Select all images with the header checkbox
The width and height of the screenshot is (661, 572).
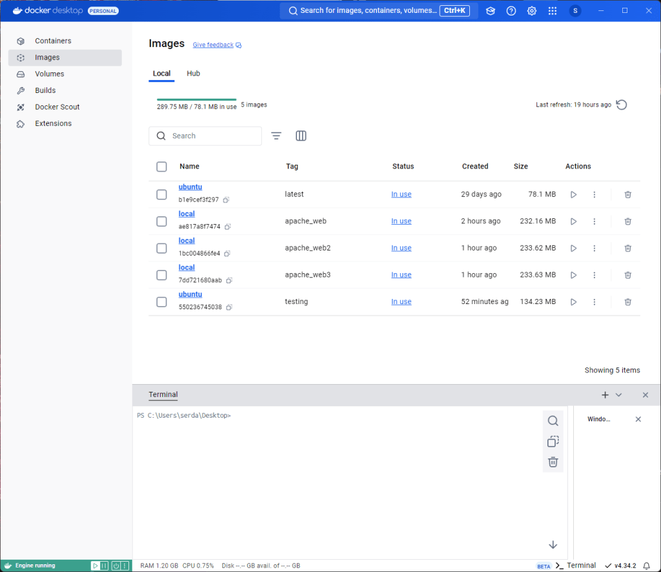(161, 166)
